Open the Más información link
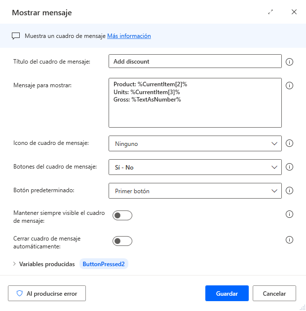Screen dimensions: 306x311 pyautogui.click(x=129, y=36)
